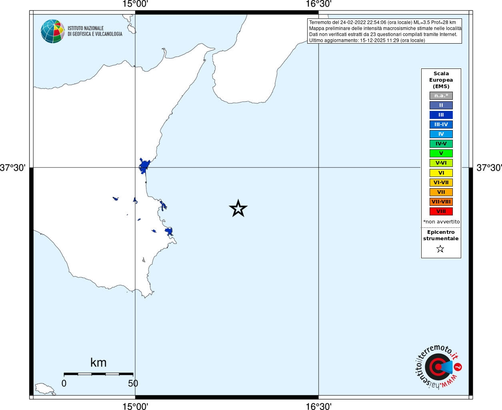This screenshot has height=410, width=502.
Task: Click the 'km' scale bar label
Action: click(x=98, y=363)
